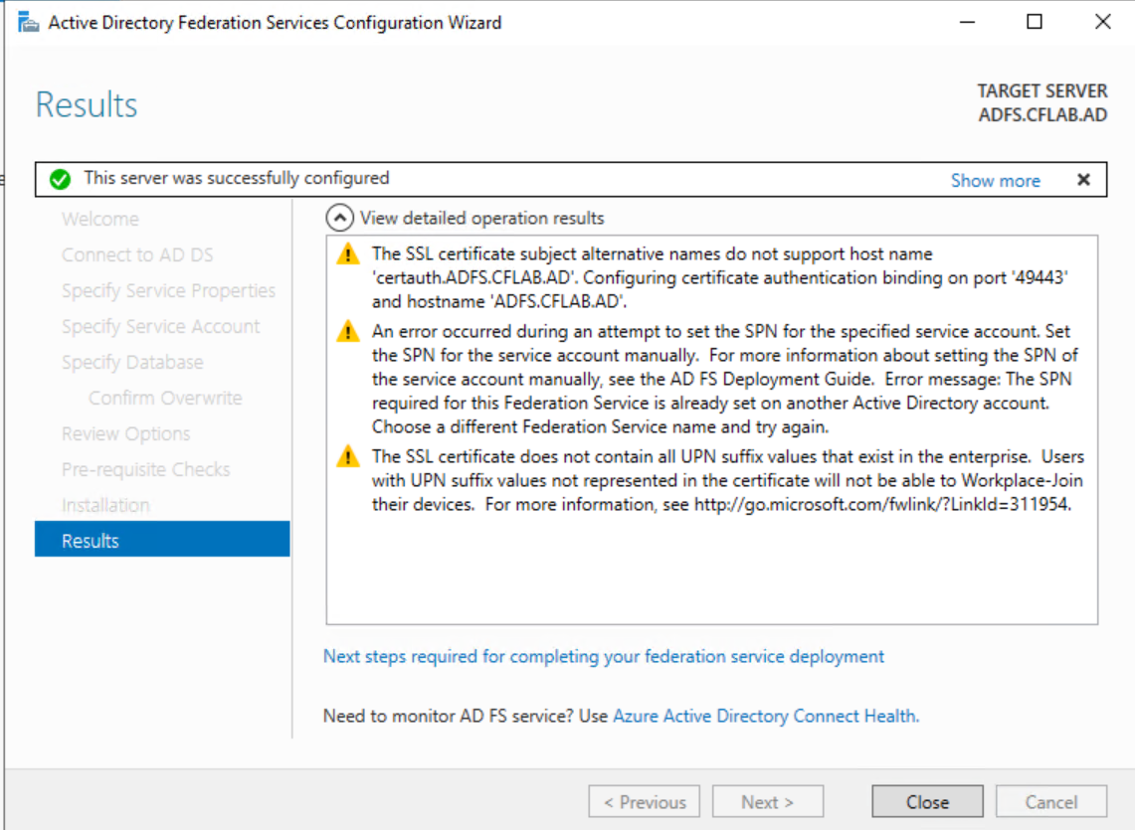Select the Specify Service Properties step

point(169,291)
